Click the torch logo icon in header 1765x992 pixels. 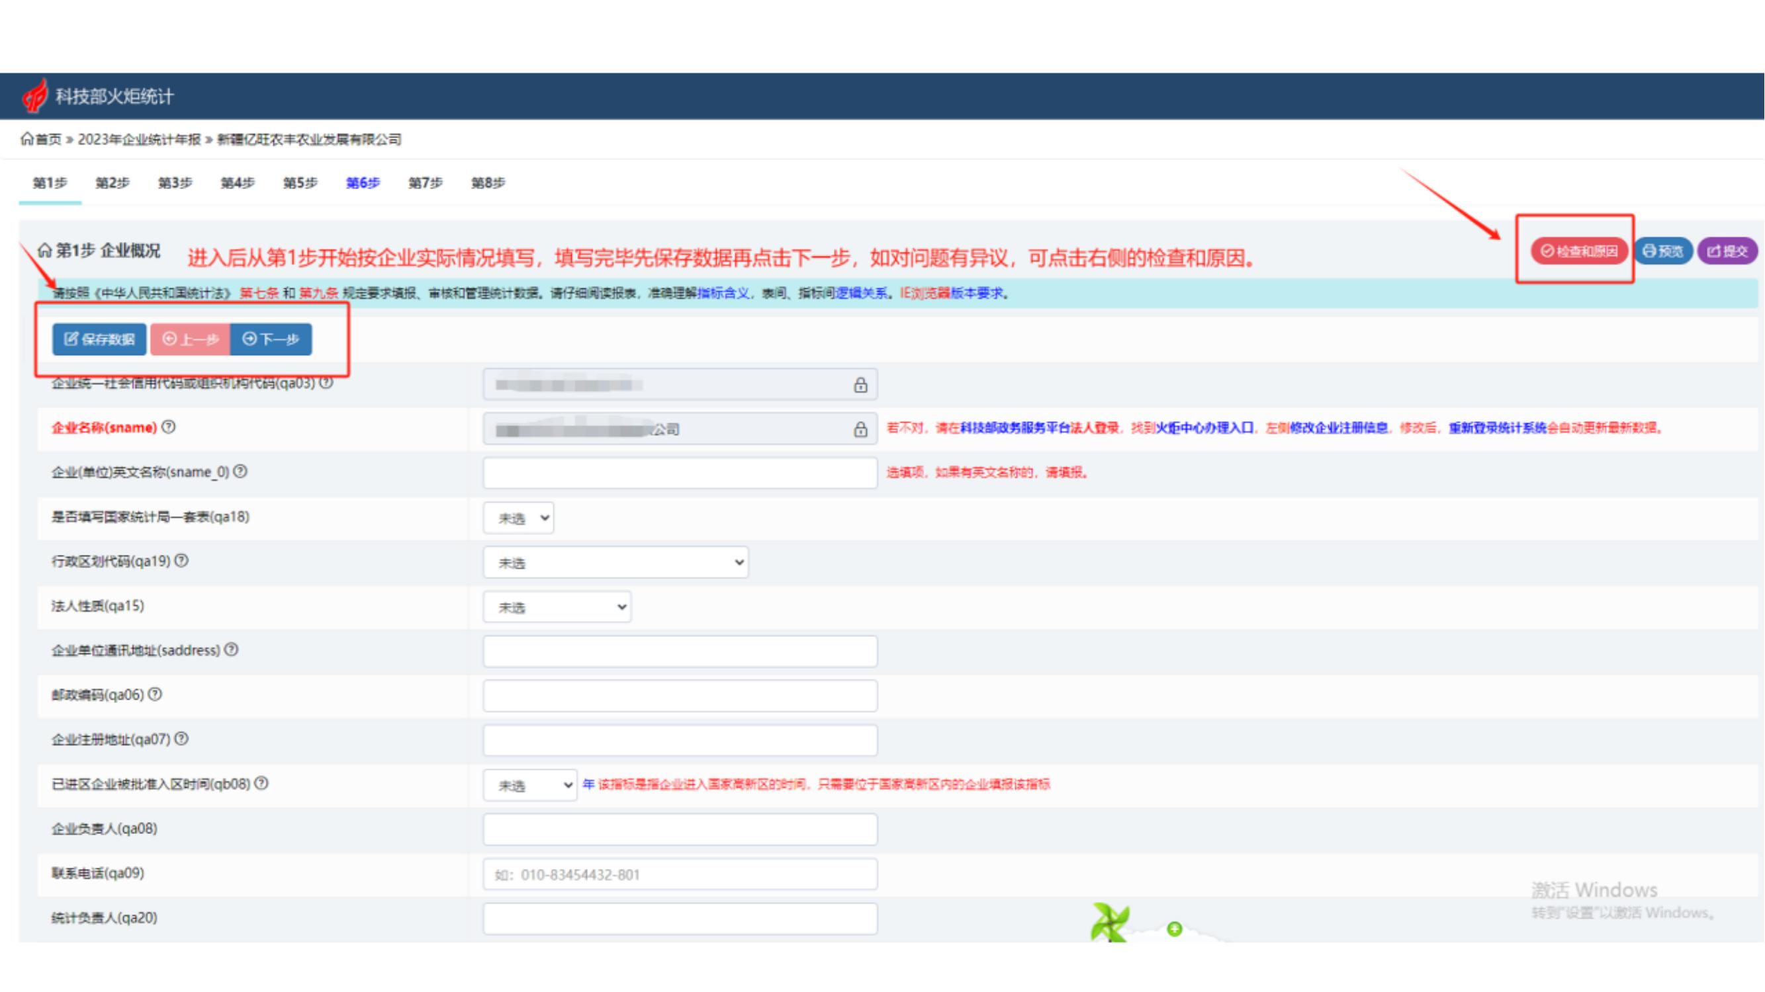(34, 95)
